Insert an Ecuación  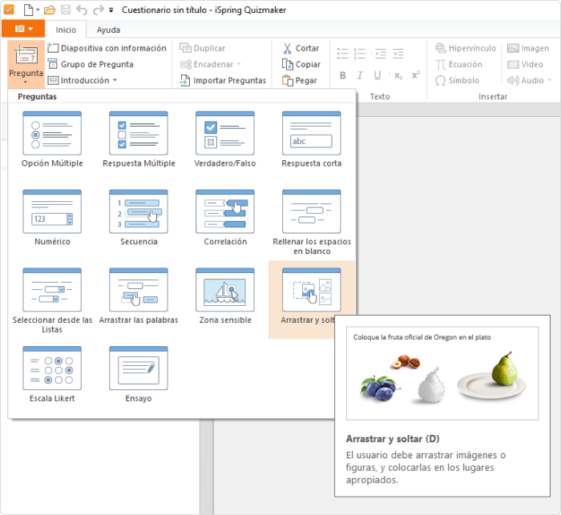(458, 64)
